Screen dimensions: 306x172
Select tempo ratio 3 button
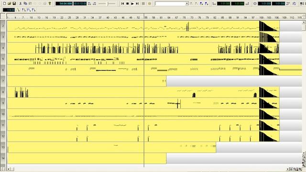coord(33,10)
